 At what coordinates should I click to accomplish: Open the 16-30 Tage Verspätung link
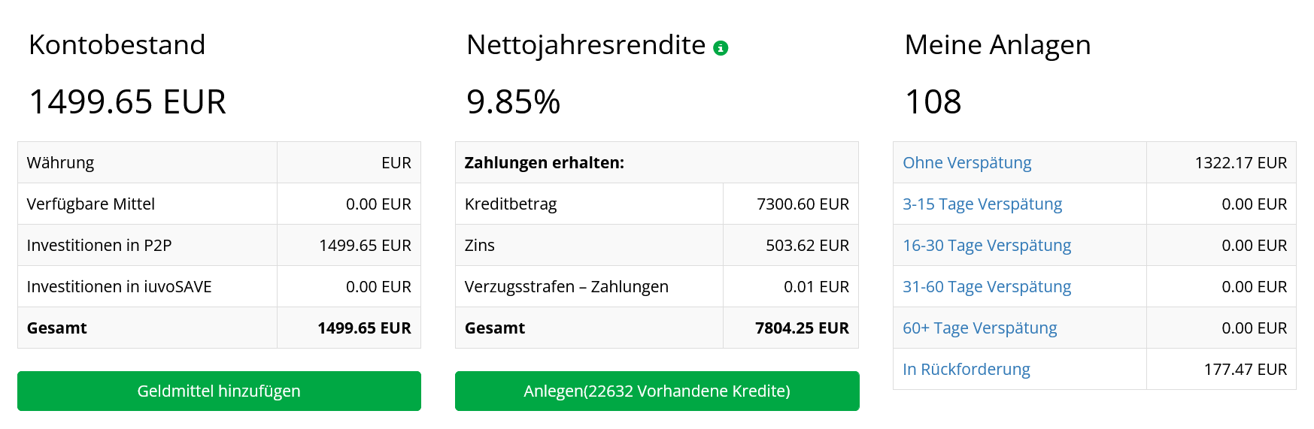(987, 246)
